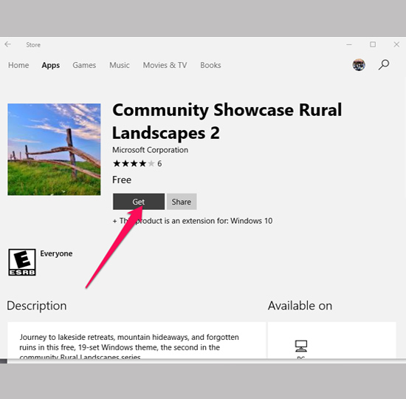Open the Movies & TV section

pyautogui.click(x=165, y=65)
